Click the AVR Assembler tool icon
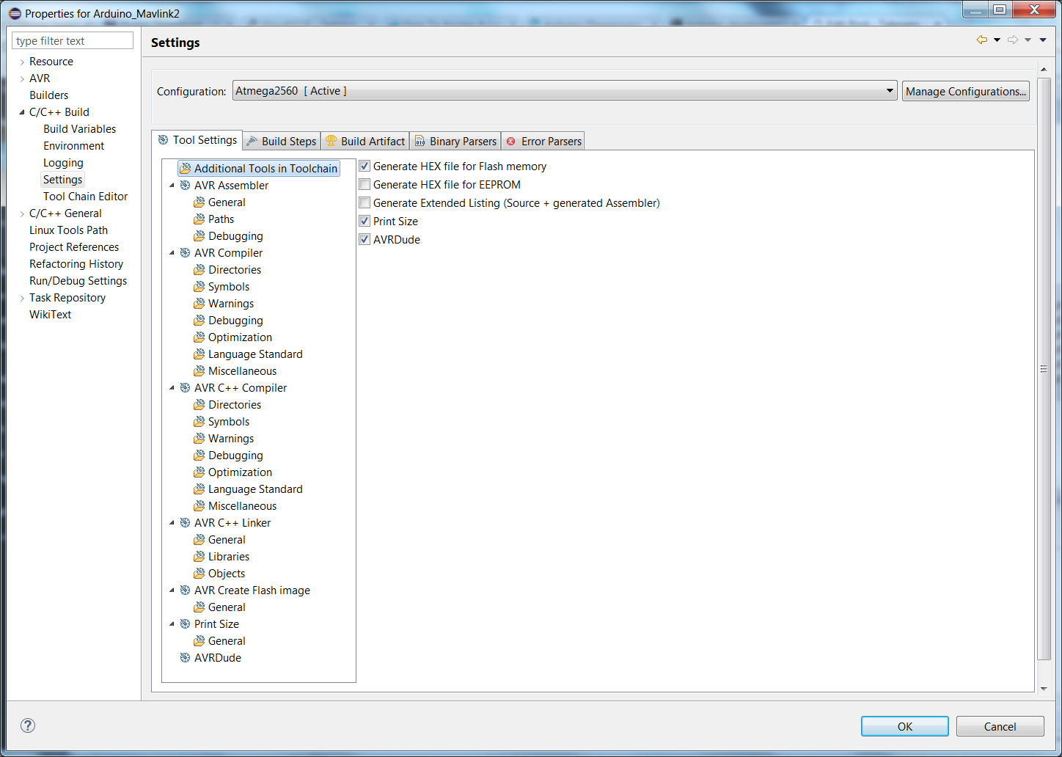The height and width of the screenshot is (757, 1062). 185,186
